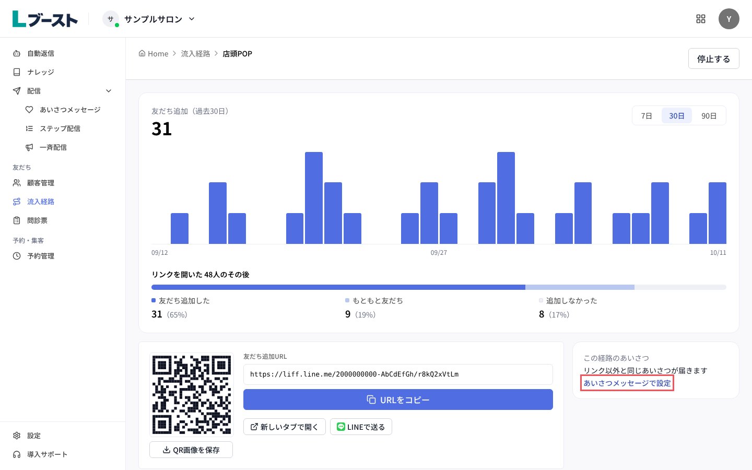752x470 pixels.
Task: Expand the サンプルサロン account switcher
Action: pos(149,19)
